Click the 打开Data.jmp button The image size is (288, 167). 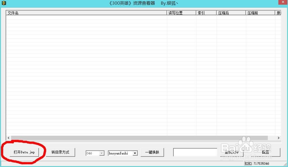click(24, 152)
